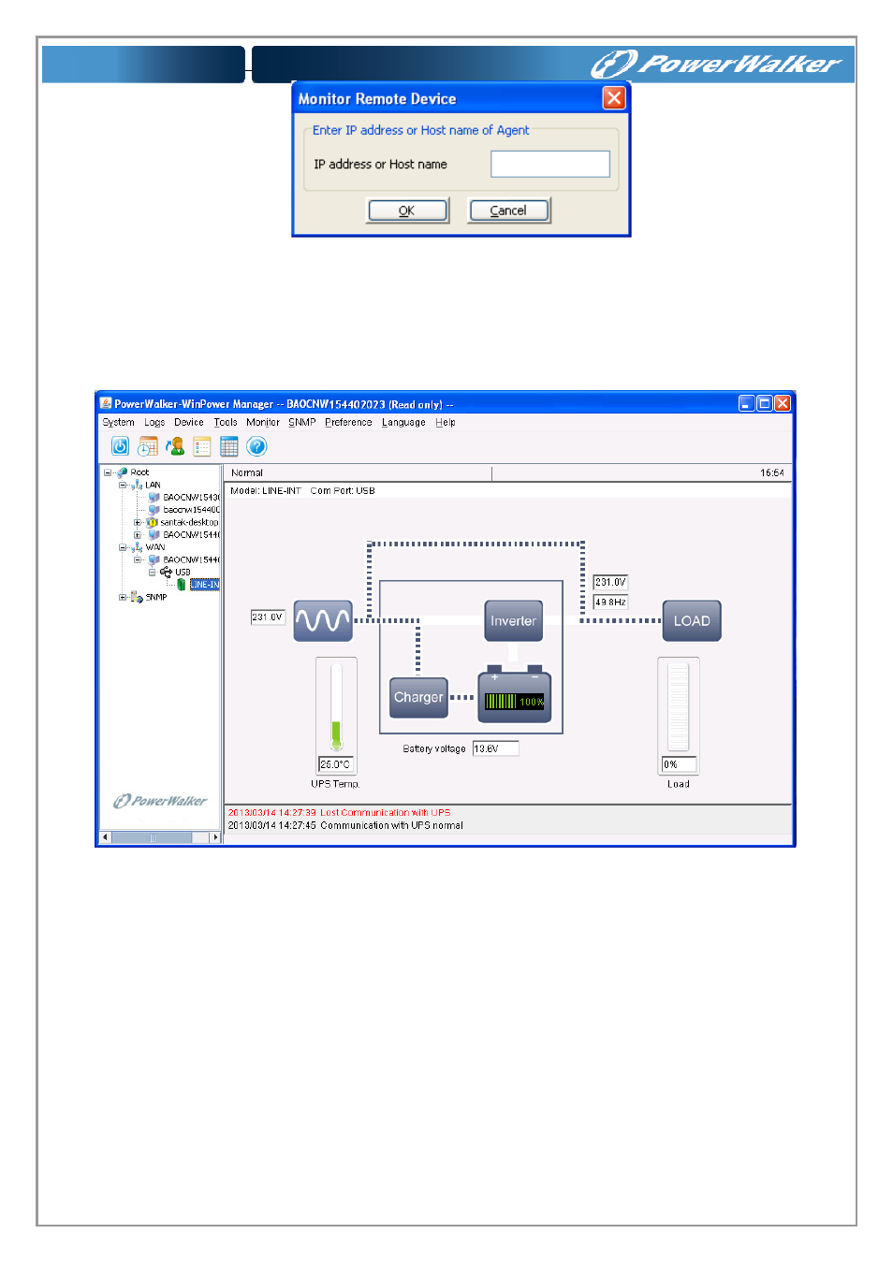The width and height of the screenshot is (893, 1263).
Task: Open the Device menu
Action: coord(188,422)
